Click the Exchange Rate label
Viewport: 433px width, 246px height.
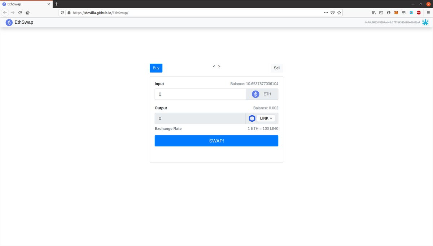coord(168,128)
